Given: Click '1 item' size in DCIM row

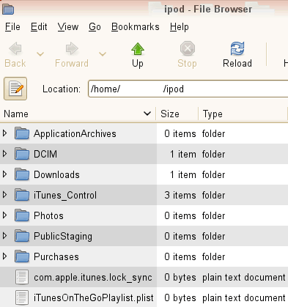Looking at the screenshot, I should coord(183,154).
